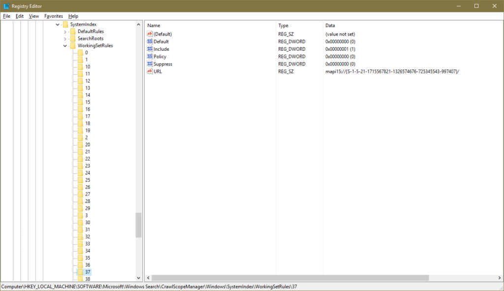Click the folder icon for key 37

tap(80, 271)
